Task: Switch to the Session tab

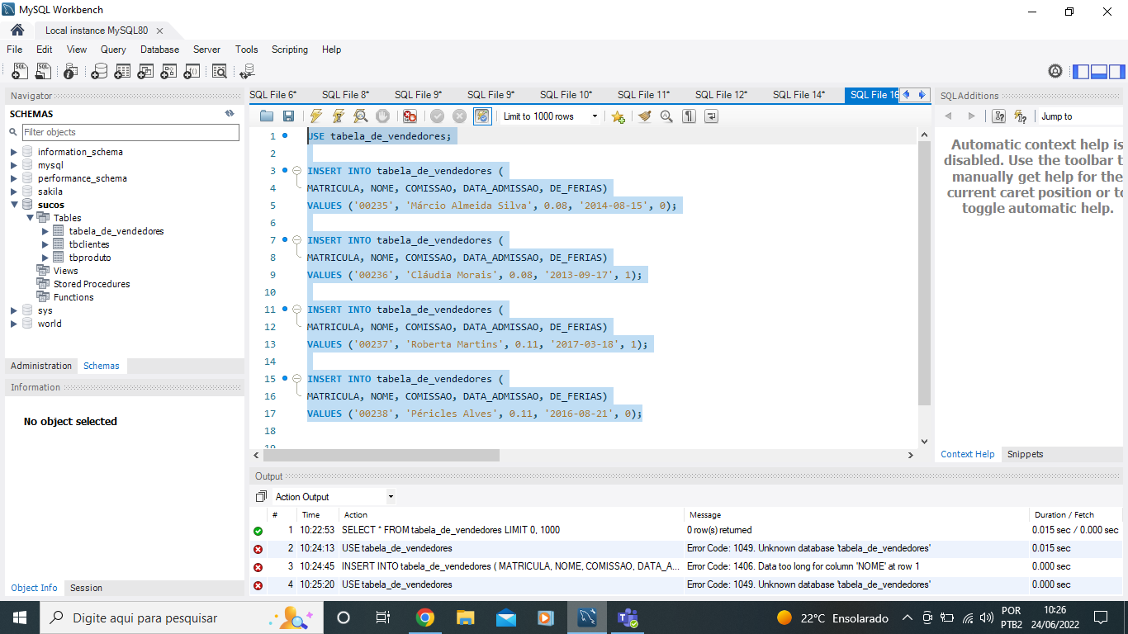Action: (x=86, y=588)
